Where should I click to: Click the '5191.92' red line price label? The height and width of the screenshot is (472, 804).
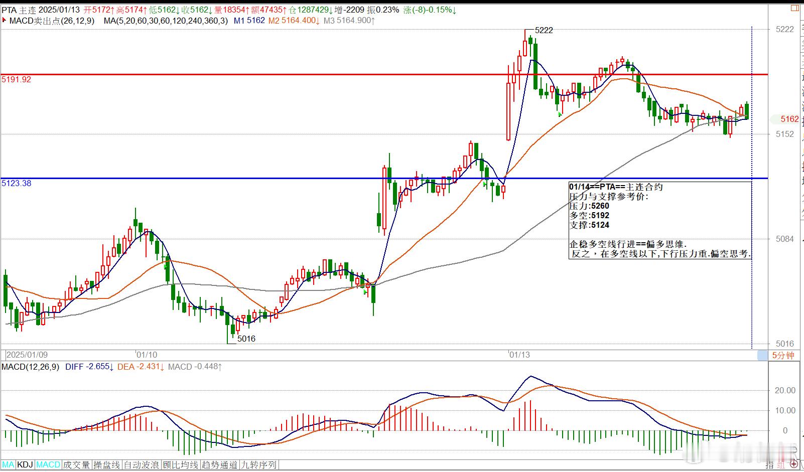point(17,79)
